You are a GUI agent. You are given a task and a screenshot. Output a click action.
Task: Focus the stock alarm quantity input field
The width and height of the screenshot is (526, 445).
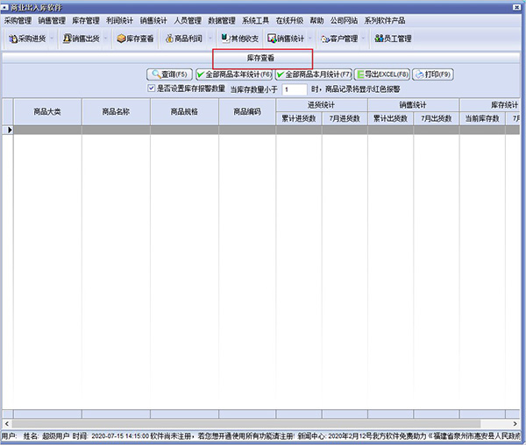(x=295, y=89)
